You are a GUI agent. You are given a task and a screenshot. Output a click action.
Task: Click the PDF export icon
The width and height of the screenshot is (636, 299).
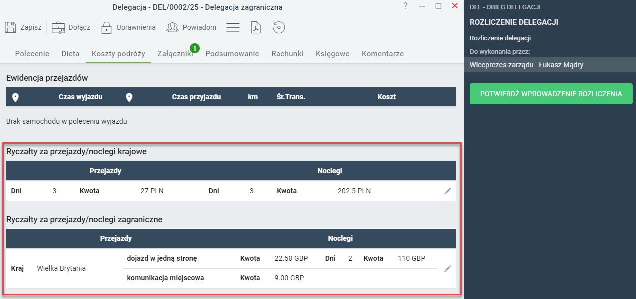(256, 27)
